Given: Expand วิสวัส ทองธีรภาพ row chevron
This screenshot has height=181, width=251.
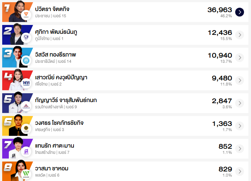Looking at the screenshot, I should point(240,58).
